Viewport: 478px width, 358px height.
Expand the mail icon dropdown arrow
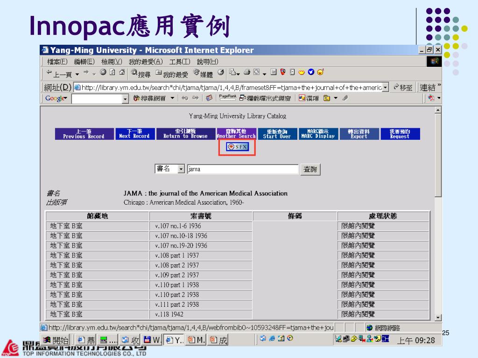(x=238, y=74)
